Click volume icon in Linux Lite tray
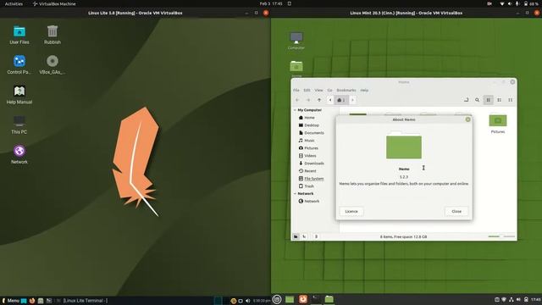 248,301
